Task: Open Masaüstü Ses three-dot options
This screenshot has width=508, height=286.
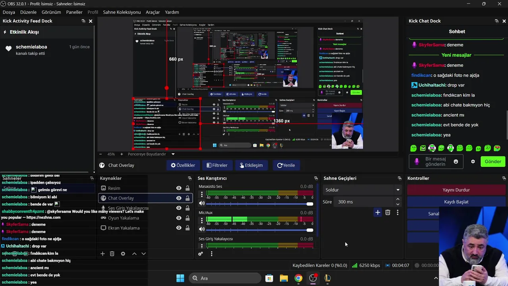Action: [x=202, y=195]
